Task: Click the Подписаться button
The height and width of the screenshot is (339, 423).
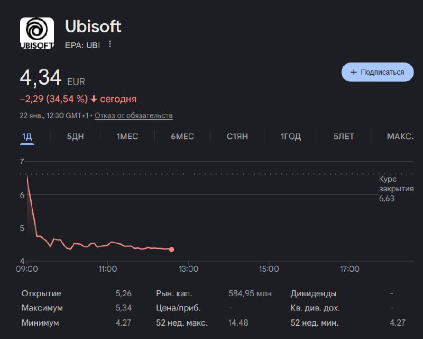Action: [376, 72]
